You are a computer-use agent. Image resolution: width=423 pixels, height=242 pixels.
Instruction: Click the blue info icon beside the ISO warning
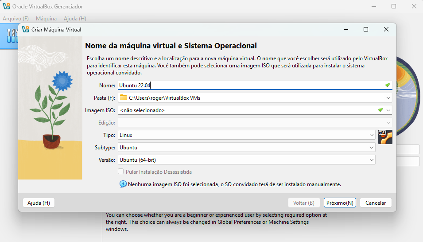[123, 184]
